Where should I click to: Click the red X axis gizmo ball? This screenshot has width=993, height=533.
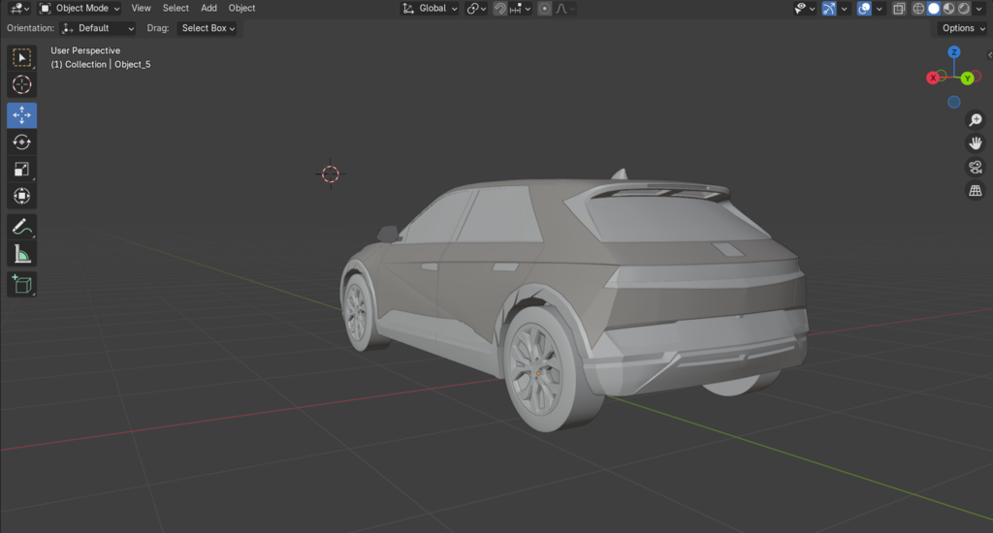933,78
